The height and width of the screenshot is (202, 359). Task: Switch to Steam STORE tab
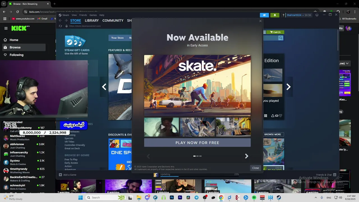(76, 20)
